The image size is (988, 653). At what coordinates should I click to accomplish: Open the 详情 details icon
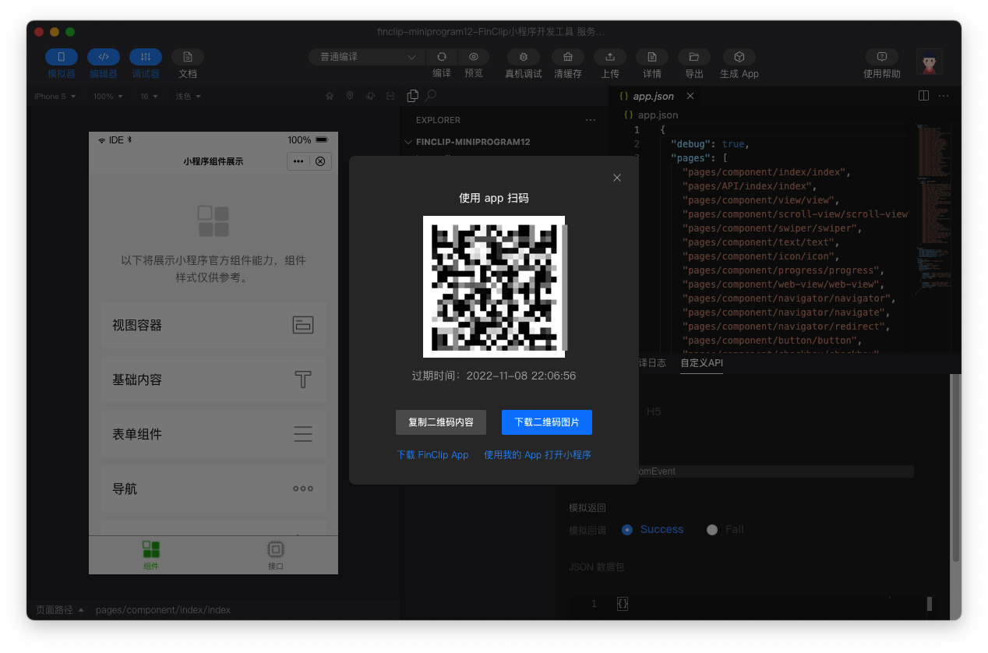(652, 57)
